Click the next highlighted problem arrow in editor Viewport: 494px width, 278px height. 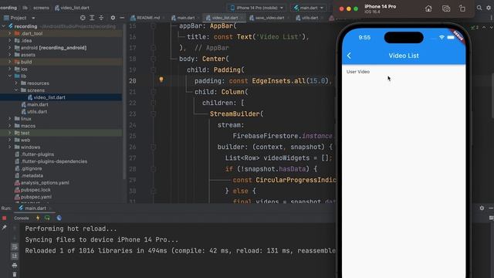491,28
